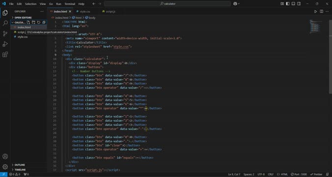
Task: Open the Selection menu
Action: tap(31, 4)
